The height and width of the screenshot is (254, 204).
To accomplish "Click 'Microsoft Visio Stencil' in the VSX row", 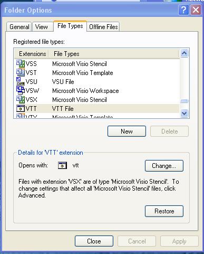I will (80, 100).
